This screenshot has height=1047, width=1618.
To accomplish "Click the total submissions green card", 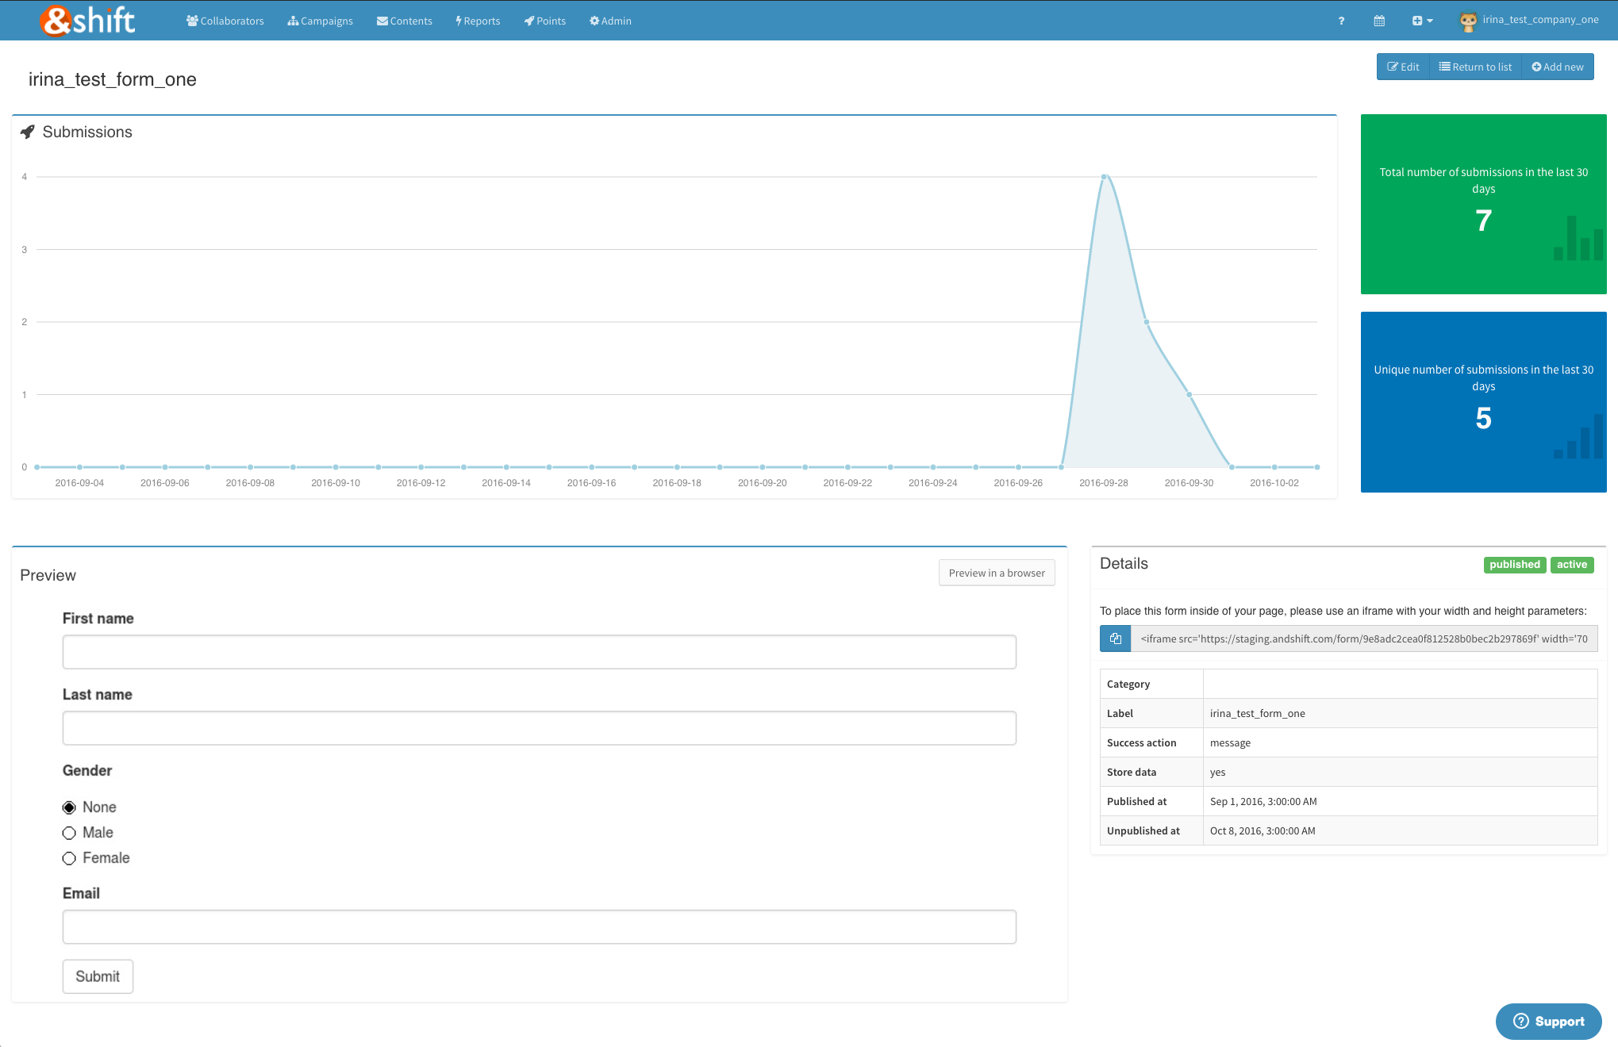I will [x=1483, y=204].
